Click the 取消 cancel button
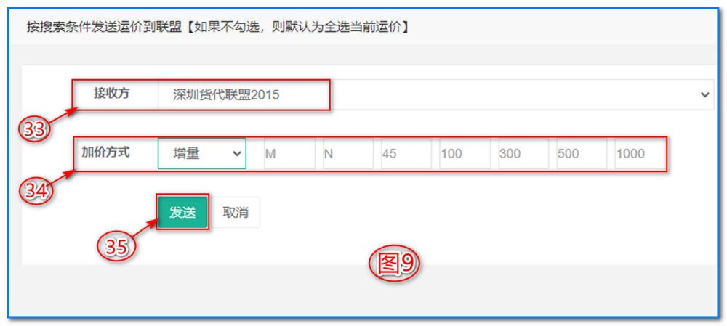Screen dimensions: 727x326 236,212
